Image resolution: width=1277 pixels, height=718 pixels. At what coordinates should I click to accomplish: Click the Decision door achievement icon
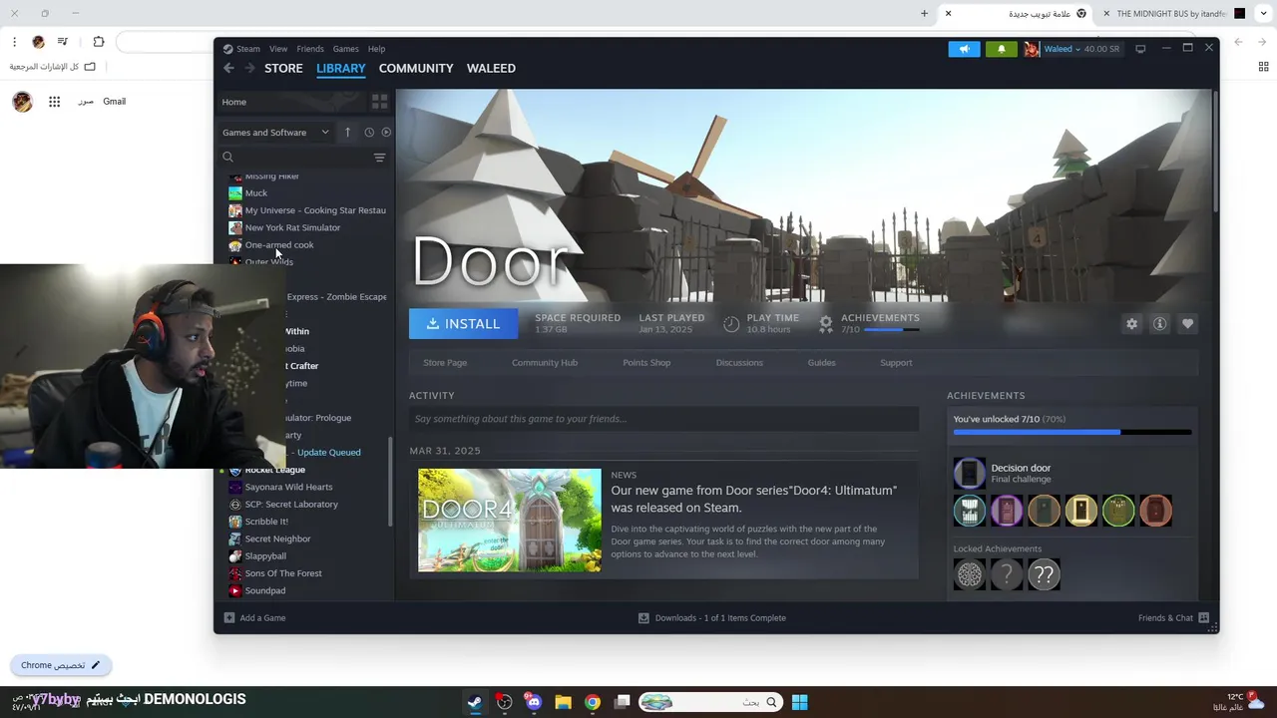[x=969, y=473]
